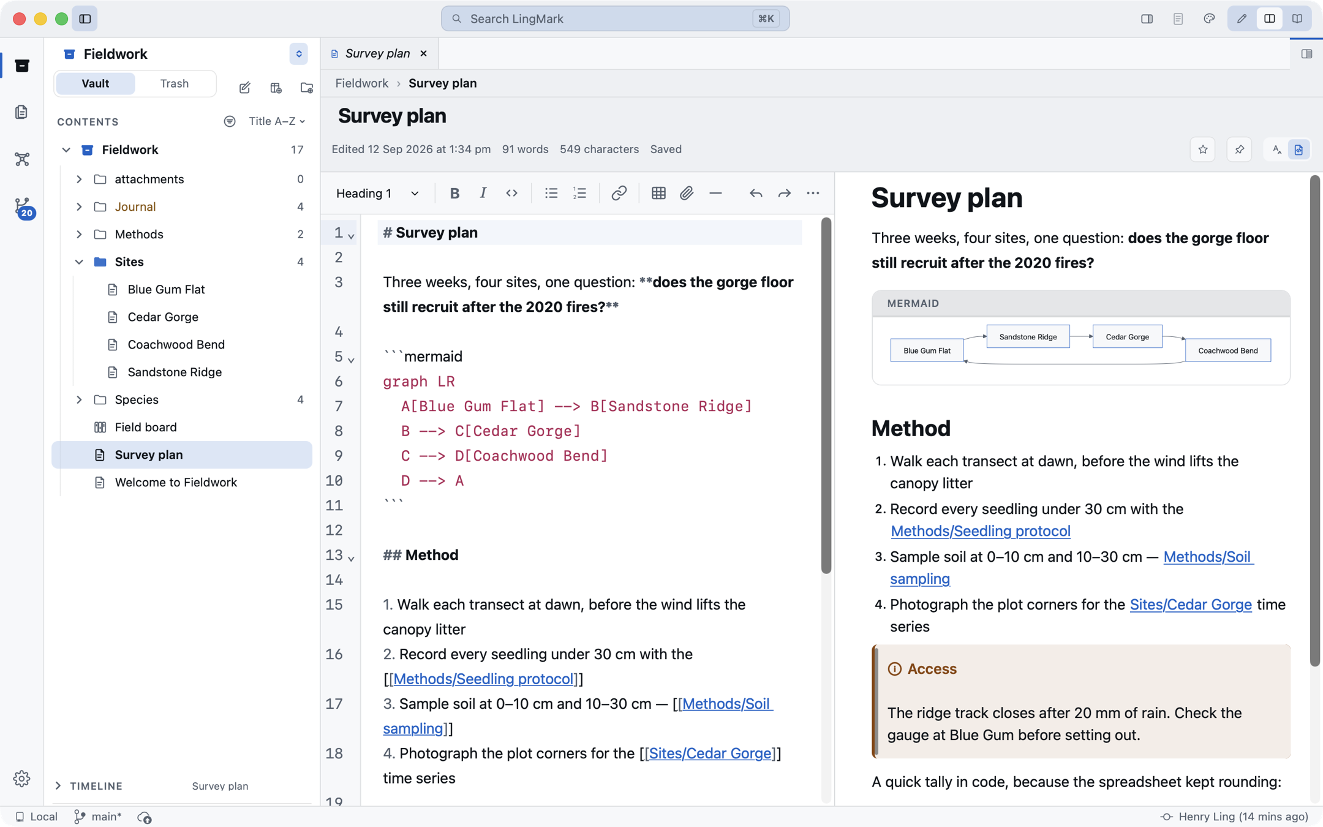1323x827 pixels.
Task: Expand the Species folder
Action: [x=79, y=399]
